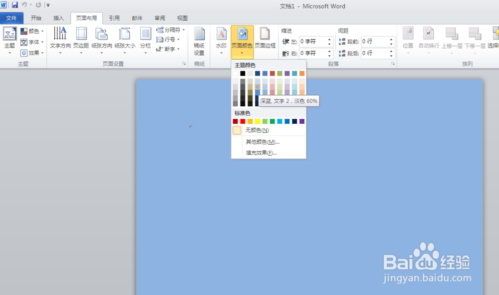
Task: Switch to the 视图 view tab
Action: coord(182,18)
